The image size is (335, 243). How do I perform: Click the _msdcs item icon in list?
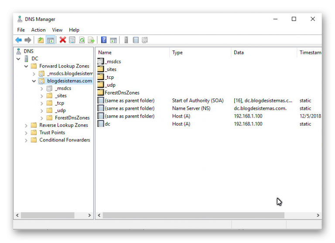pyautogui.click(x=101, y=61)
